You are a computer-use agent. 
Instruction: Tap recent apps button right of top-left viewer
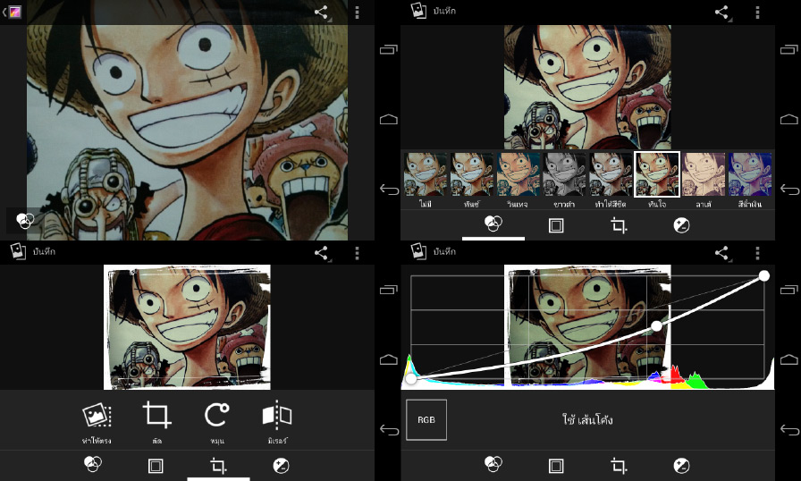point(389,49)
